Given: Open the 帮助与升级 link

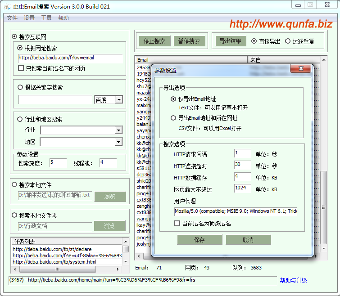Looking at the screenshot, I should click(293, 280).
